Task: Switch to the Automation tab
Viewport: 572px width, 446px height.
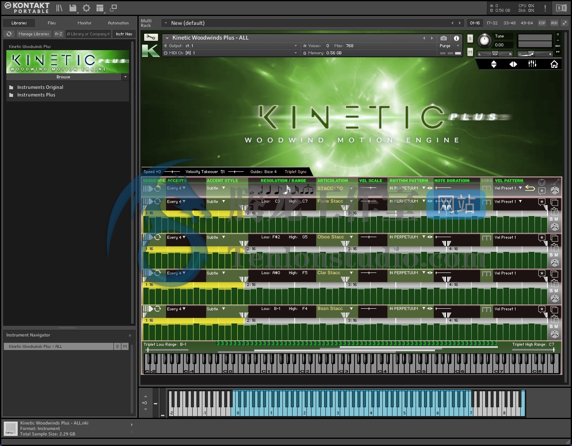Action: click(x=118, y=23)
